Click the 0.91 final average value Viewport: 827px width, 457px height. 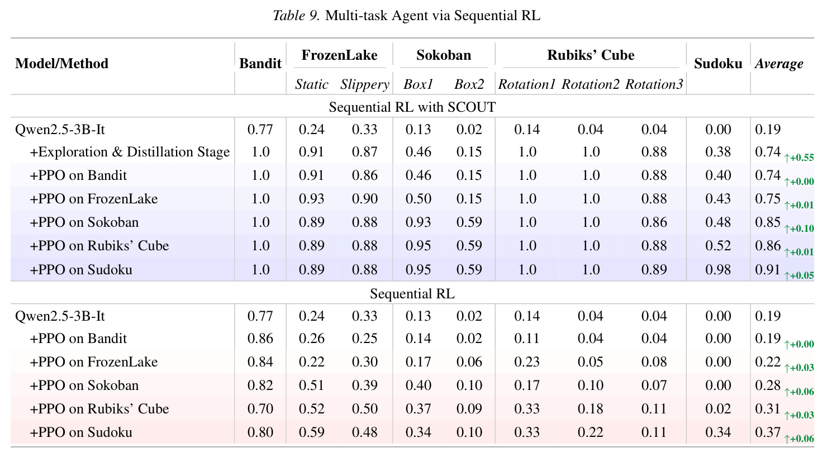768,270
